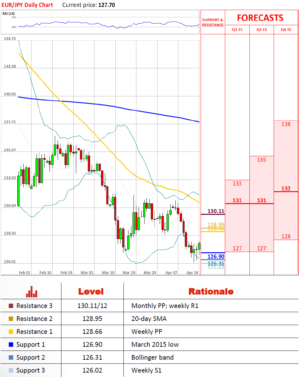
Task: Click the Mar 19 date label
Action: click(129, 273)
